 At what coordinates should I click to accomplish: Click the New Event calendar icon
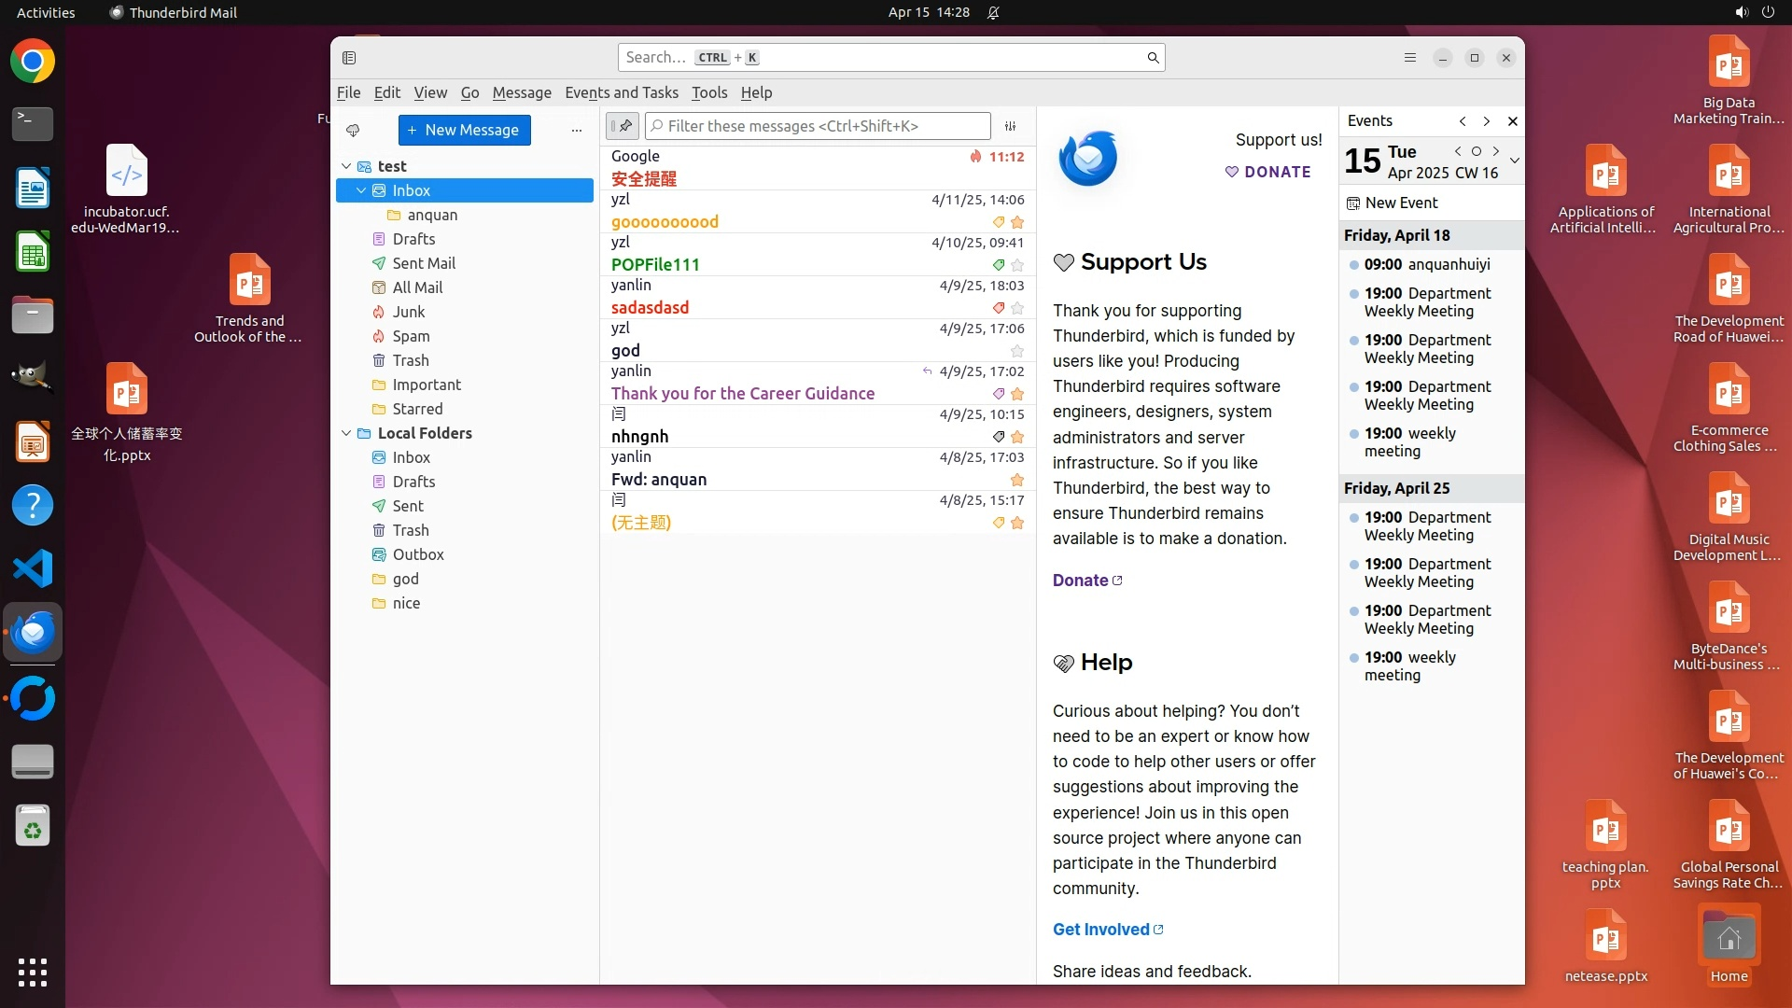pyautogui.click(x=1353, y=203)
